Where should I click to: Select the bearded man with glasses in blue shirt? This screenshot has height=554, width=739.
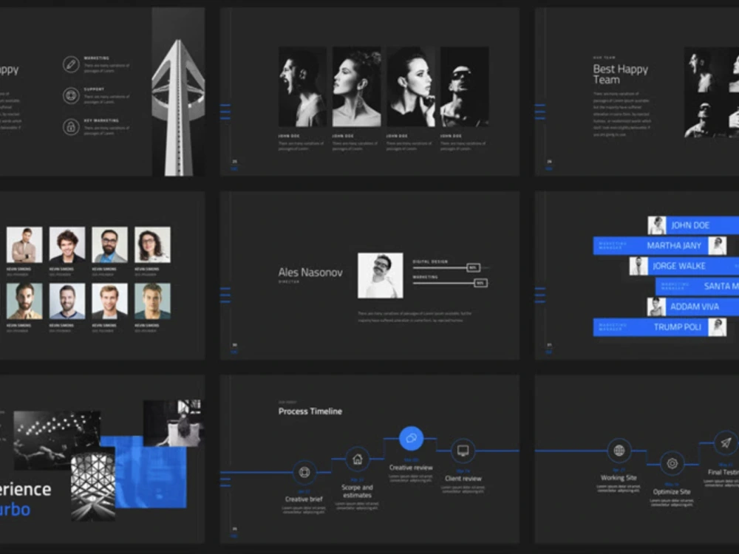click(x=110, y=244)
